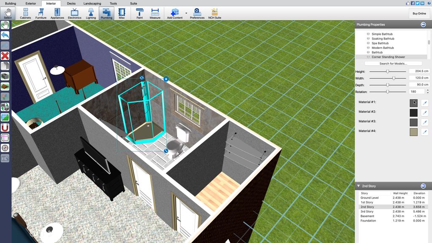This screenshot has height=243, width=432.
Task: Click the Material #1 color swatch
Action: [414, 102]
